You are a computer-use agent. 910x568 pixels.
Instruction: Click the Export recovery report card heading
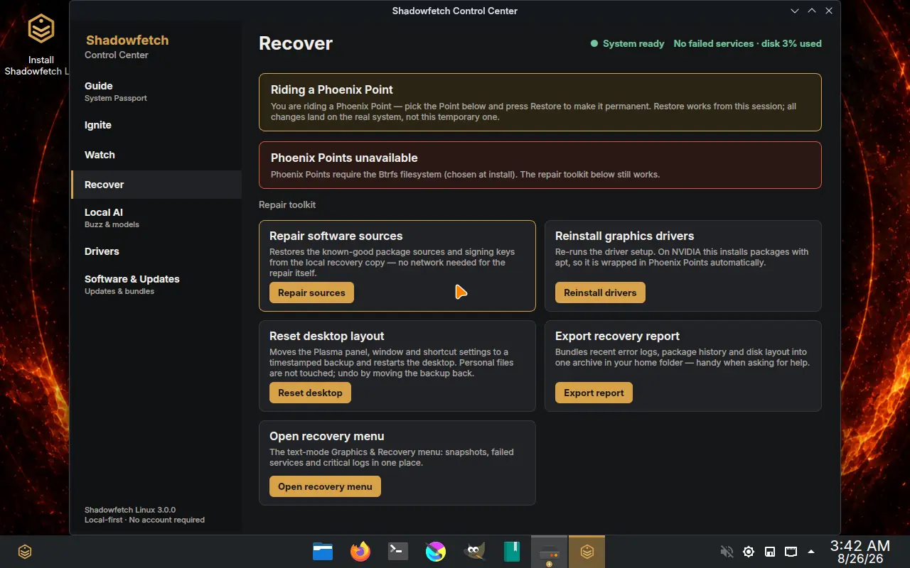(617, 336)
